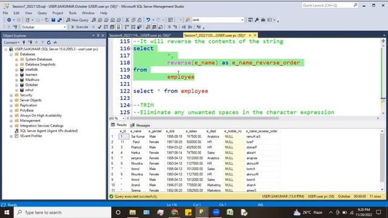Select XEvent Profiler tree item
This screenshot has height=218, width=388.
click(x=31, y=136)
